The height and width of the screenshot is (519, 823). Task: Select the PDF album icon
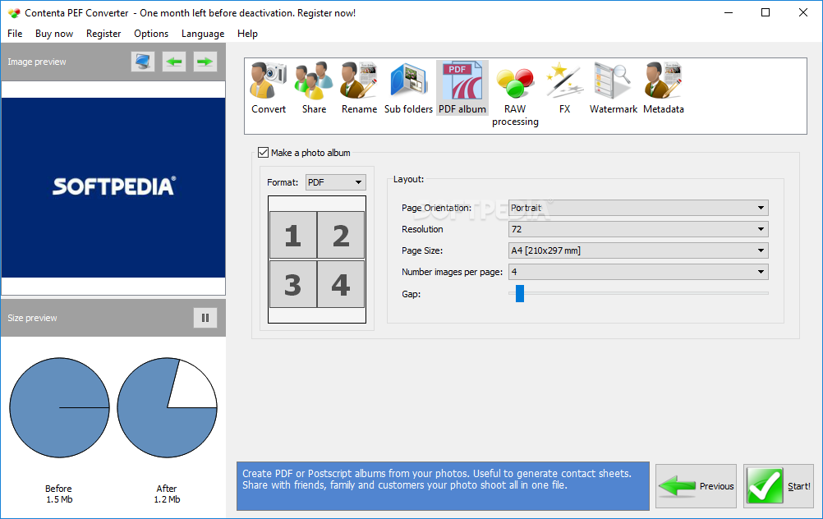462,88
